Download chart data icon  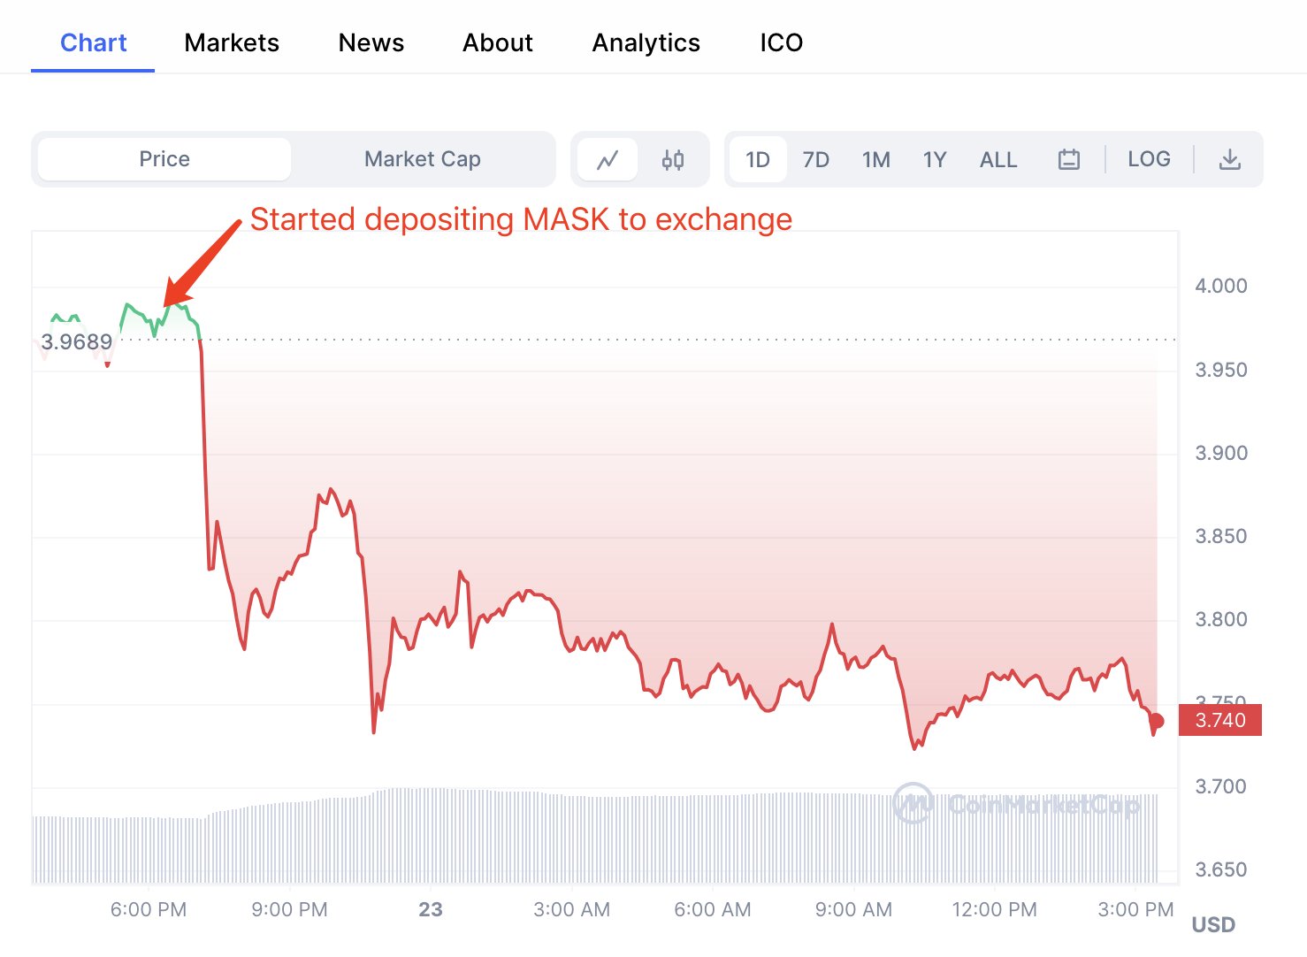[1230, 160]
